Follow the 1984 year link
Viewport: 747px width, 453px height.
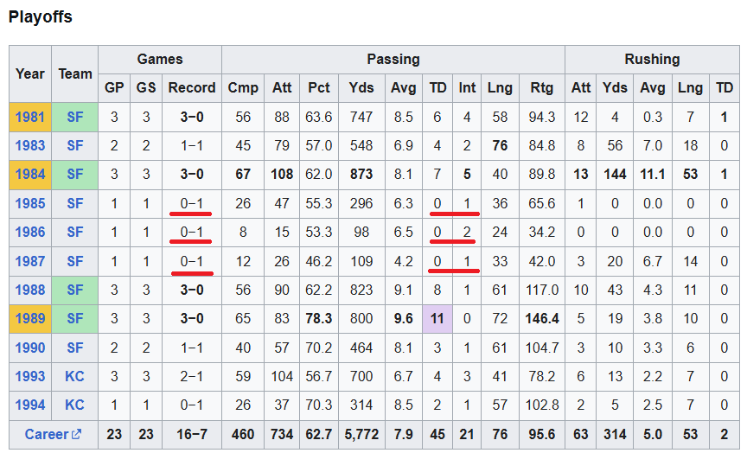pos(30,175)
